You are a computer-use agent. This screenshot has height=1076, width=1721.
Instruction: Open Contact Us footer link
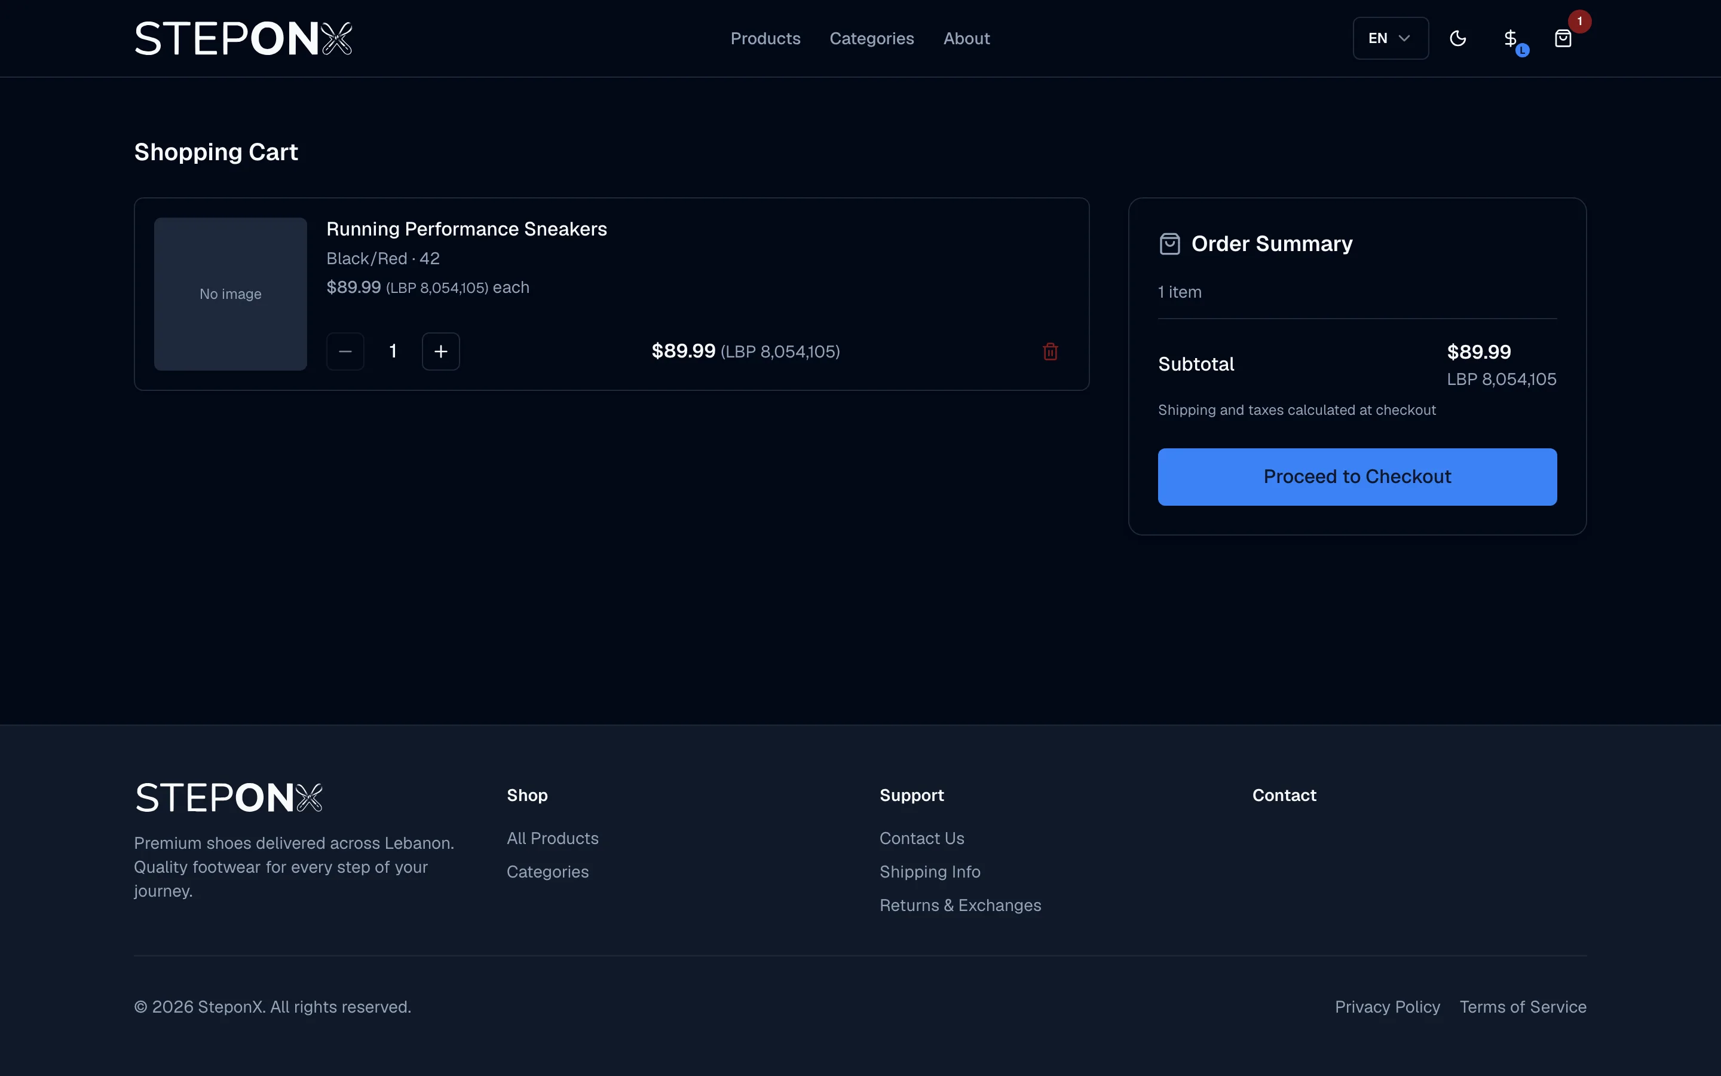tap(921, 838)
